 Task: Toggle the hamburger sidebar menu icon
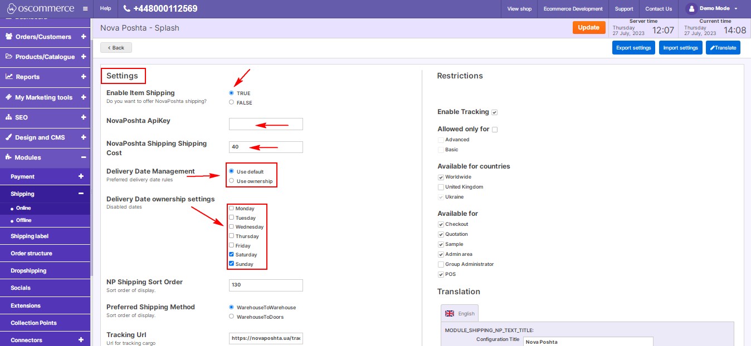[x=85, y=9]
